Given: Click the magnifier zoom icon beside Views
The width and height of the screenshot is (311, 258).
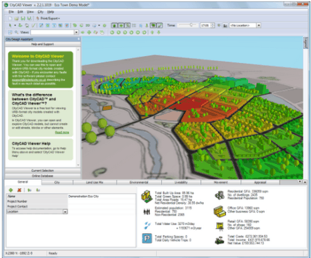Looking at the screenshot, I should (17, 33).
